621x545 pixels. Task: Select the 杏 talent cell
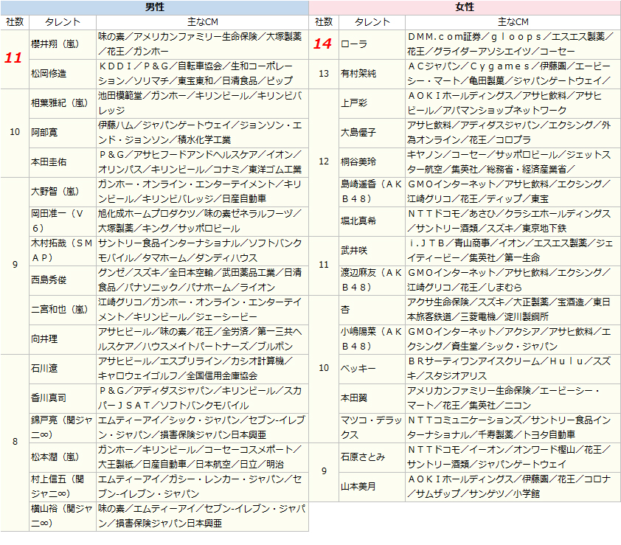(372, 310)
